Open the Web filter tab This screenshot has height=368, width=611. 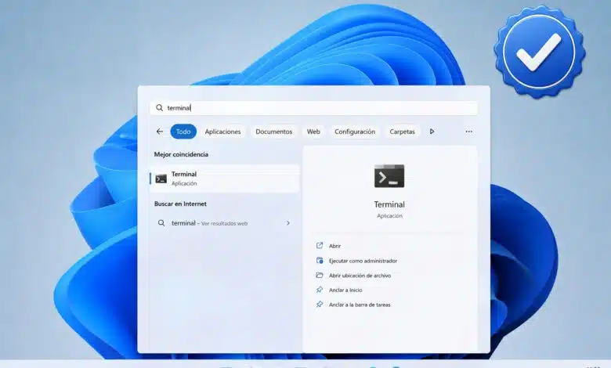(x=313, y=132)
